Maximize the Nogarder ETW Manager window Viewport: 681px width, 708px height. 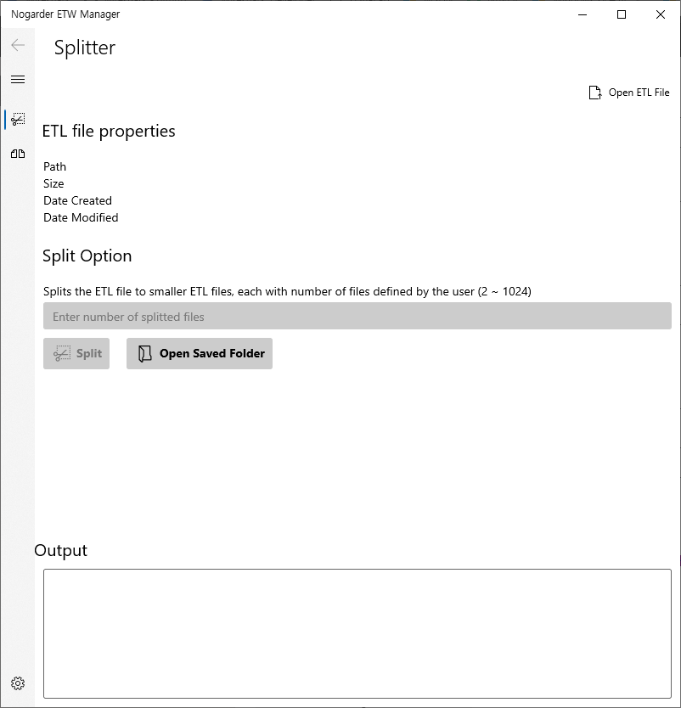tap(622, 14)
